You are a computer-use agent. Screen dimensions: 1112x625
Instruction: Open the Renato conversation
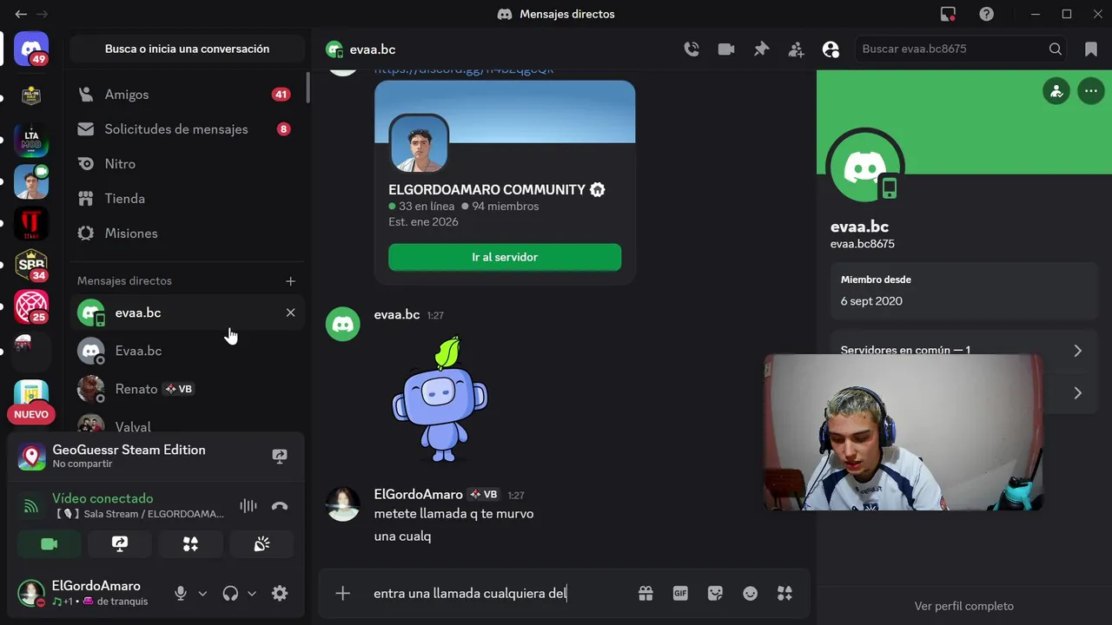(187, 389)
